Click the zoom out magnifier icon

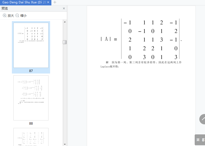17,15
